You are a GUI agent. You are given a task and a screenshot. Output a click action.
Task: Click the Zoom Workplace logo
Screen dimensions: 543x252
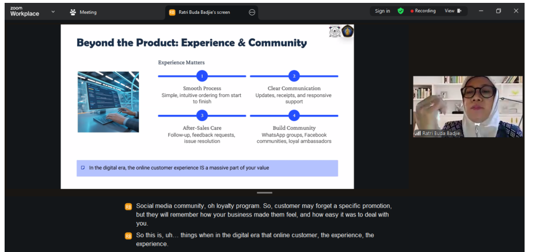point(25,11)
